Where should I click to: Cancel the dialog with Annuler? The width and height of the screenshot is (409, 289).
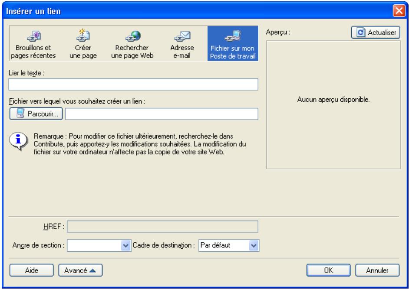(x=377, y=270)
